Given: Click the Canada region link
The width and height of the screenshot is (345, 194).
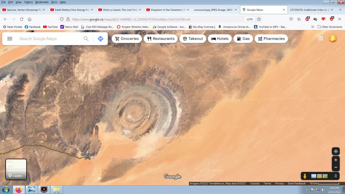Looking at the screenshot, I should click(x=255, y=183).
